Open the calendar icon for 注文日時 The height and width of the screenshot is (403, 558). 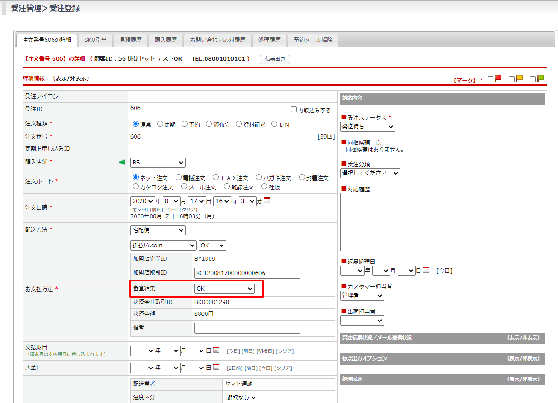pyautogui.click(x=267, y=200)
